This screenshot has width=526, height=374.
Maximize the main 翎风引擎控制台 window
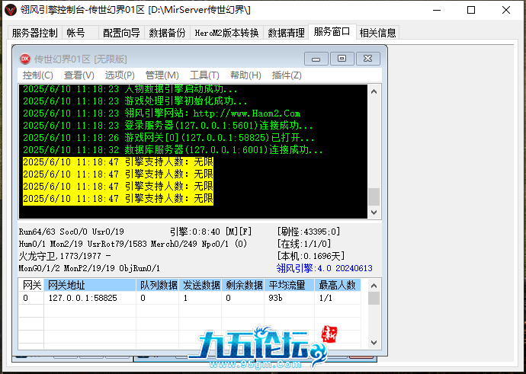pyautogui.click(x=471, y=10)
